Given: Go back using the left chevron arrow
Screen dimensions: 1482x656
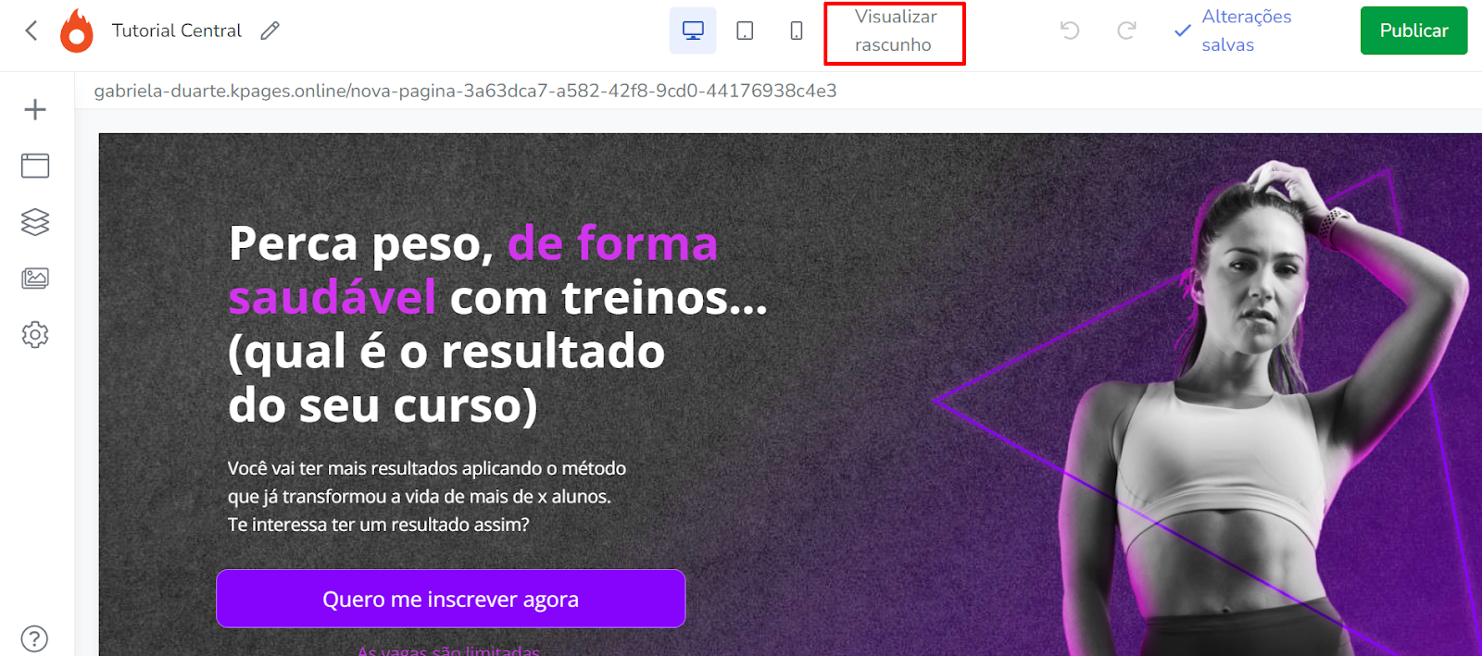Looking at the screenshot, I should (31, 31).
